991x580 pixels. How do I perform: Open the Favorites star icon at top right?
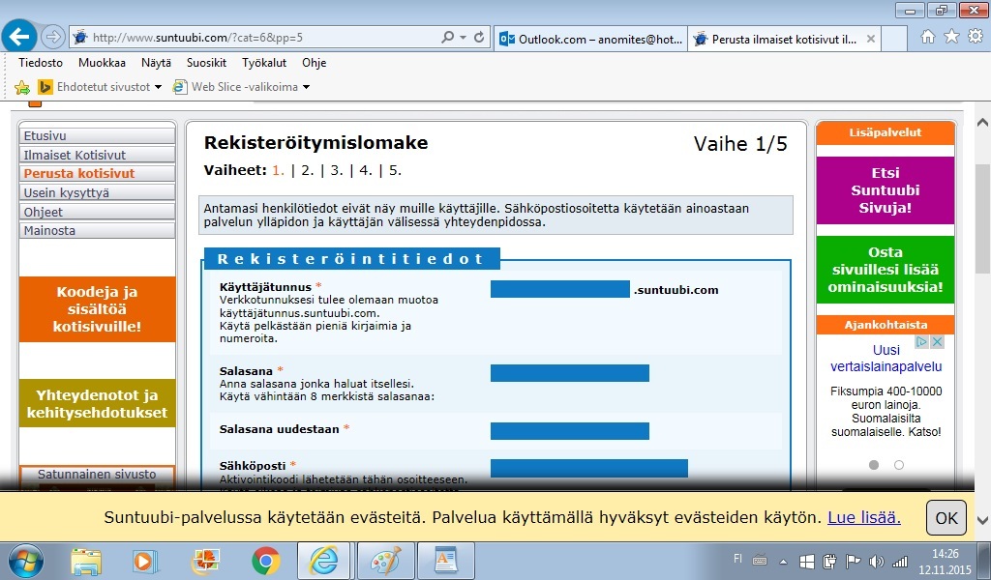(952, 38)
